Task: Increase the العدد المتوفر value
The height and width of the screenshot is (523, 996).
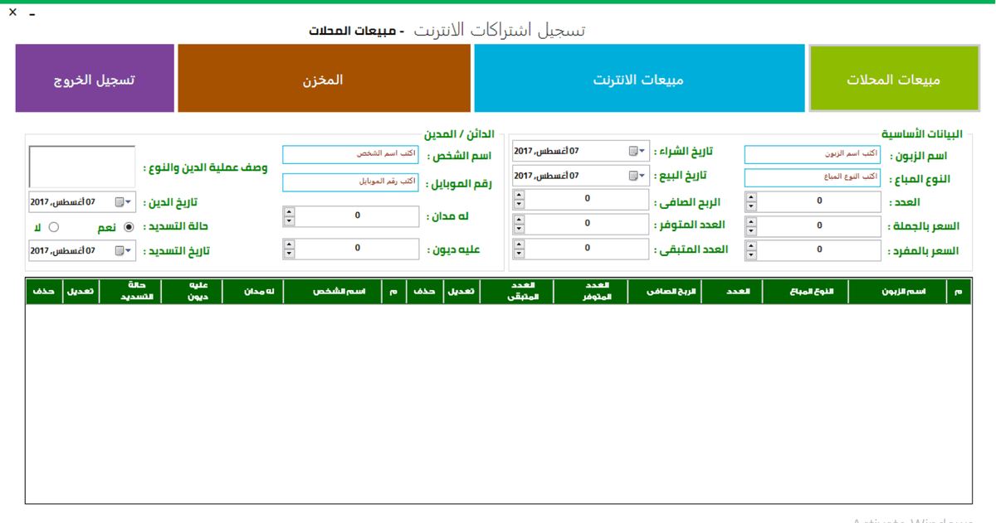Action: (x=519, y=220)
